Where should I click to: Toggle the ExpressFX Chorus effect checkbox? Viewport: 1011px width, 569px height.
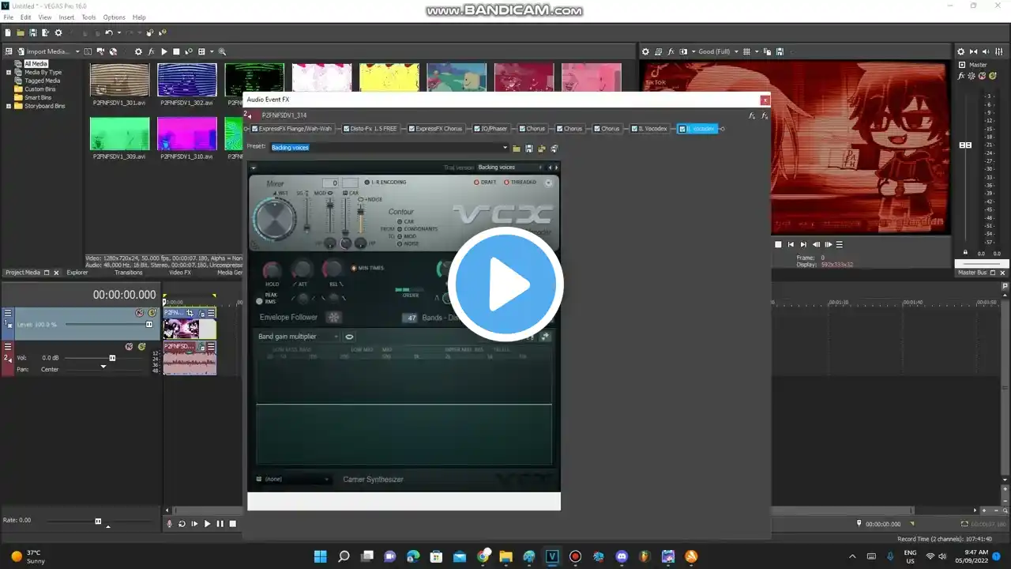[x=412, y=129]
